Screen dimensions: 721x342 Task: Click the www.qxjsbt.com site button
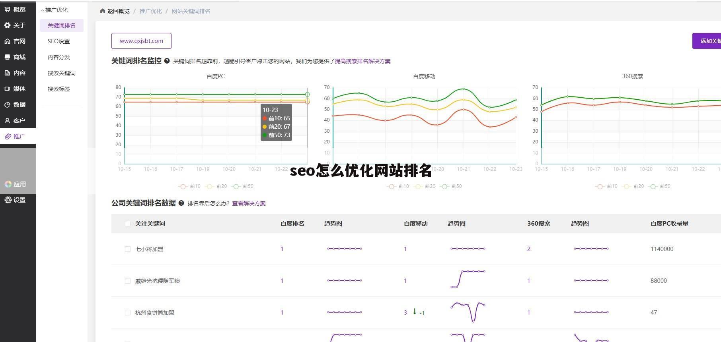click(x=141, y=41)
